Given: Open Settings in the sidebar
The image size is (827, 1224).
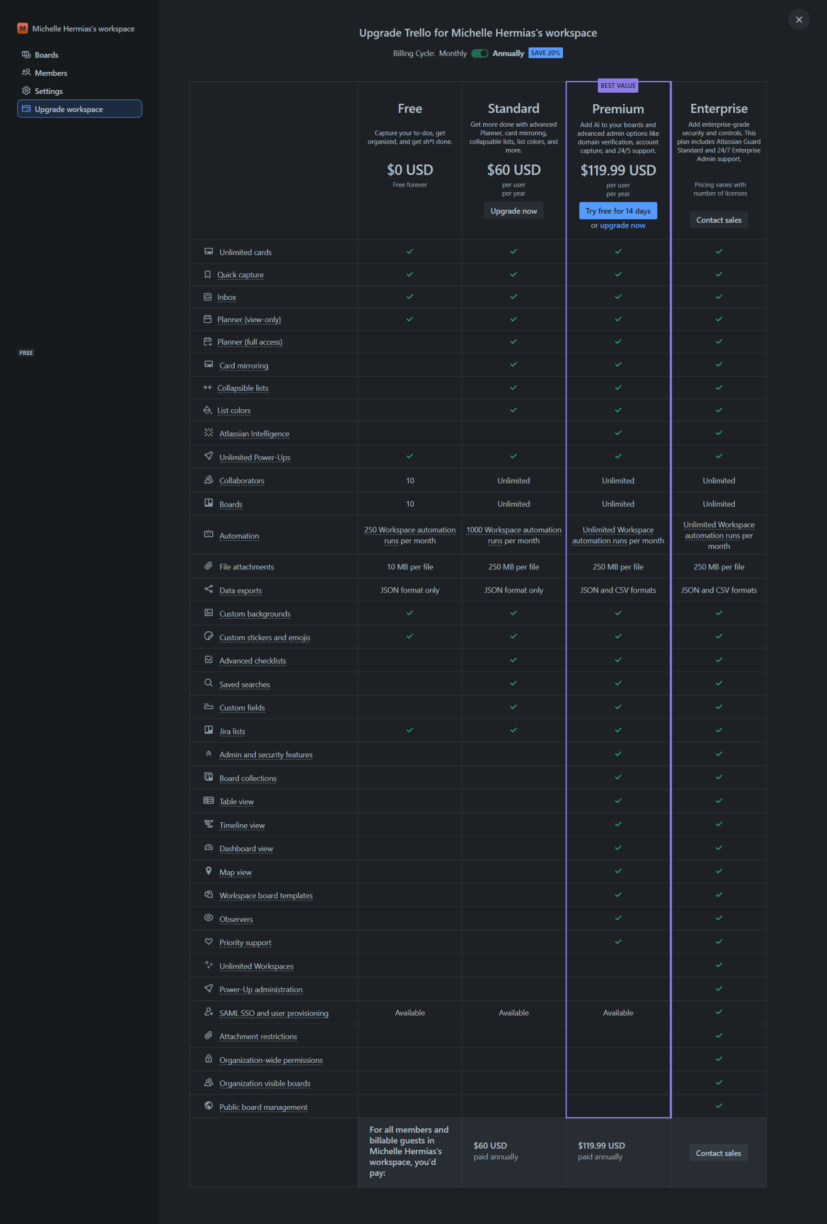Looking at the screenshot, I should click(79, 90).
